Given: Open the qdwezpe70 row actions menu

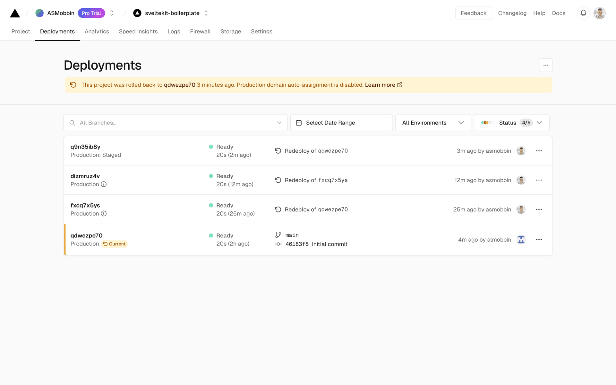Looking at the screenshot, I should click(539, 240).
